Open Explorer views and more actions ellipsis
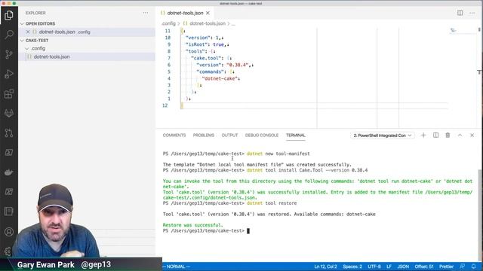483x271 pixels. tap(146, 13)
